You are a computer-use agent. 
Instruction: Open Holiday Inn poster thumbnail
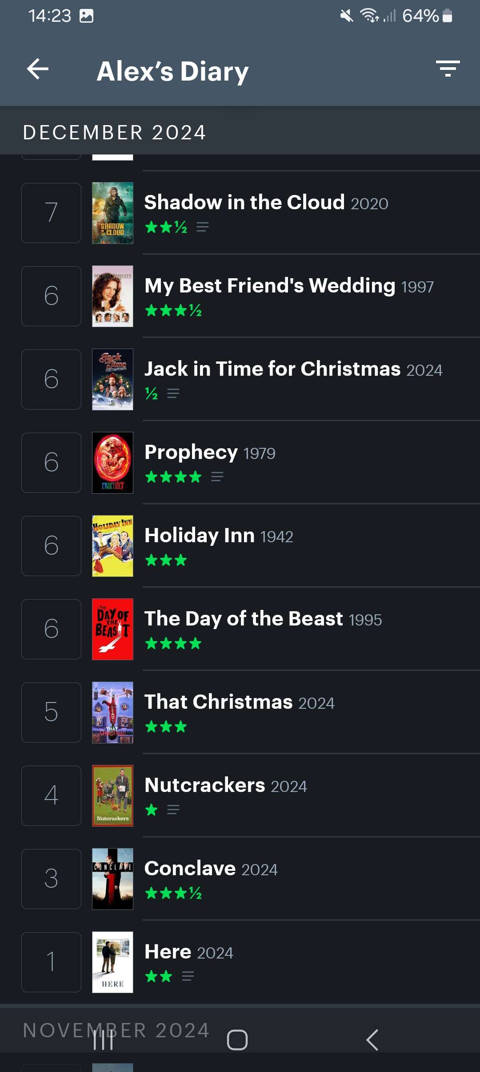[112, 546]
